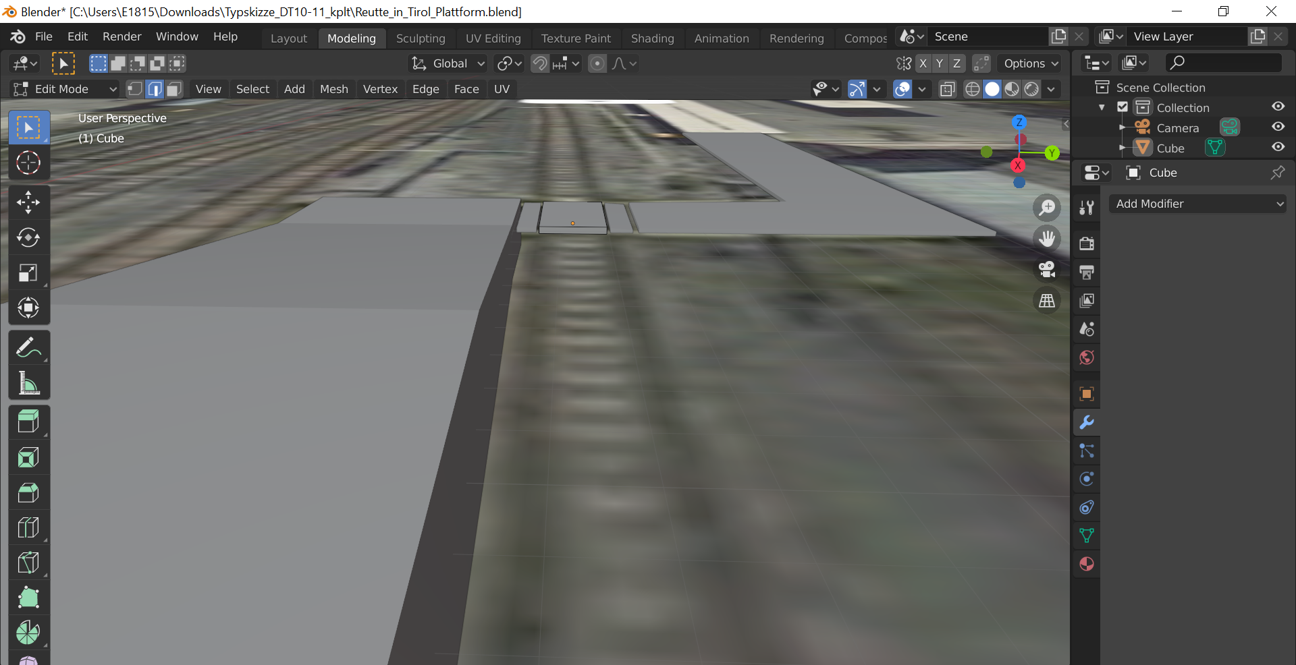Click the outliner search field
Image resolution: width=1296 pixels, height=665 pixels.
click(1224, 63)
